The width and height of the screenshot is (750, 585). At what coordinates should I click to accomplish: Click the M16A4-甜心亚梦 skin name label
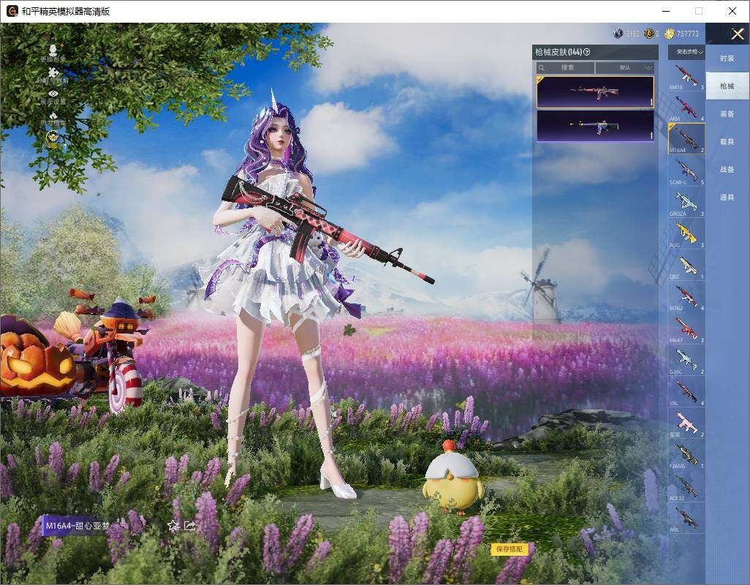pos(77,526)
